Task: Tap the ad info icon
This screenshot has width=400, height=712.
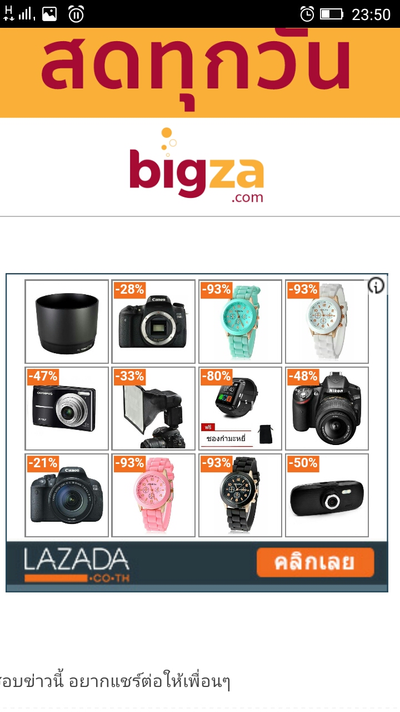Action: click(377, 286)
